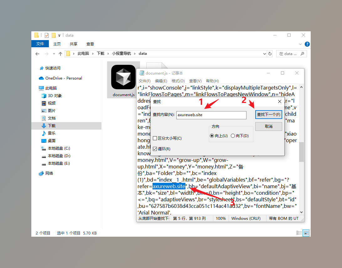Viewport: 342px width, 268px height.
Task: Click the 查找内容 text field
Action: click(211, 115)
